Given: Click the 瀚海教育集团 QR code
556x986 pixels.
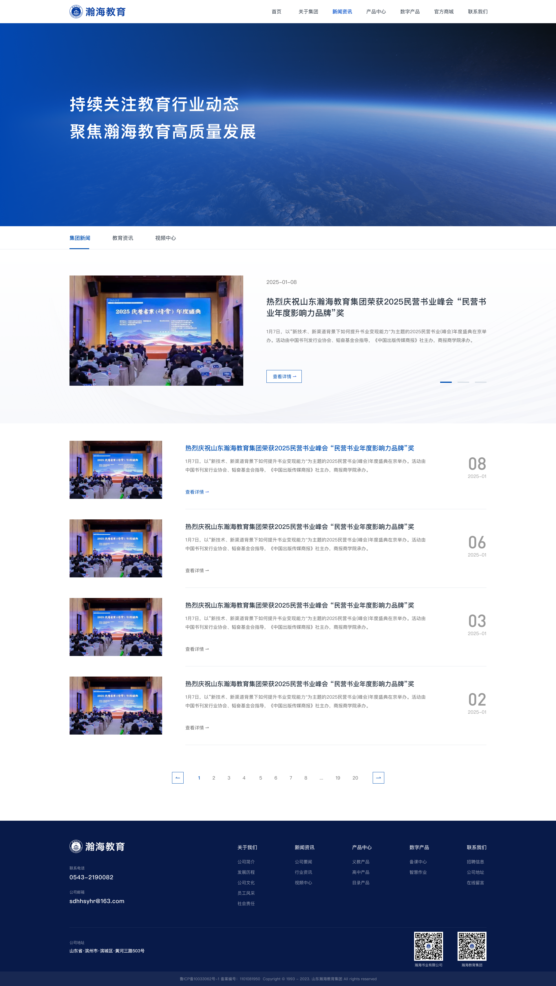Looking at the screenshot, I should tap(472, 946).
